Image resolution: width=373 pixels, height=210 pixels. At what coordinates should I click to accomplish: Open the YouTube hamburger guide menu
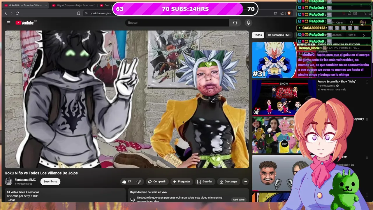coord(8,23)
